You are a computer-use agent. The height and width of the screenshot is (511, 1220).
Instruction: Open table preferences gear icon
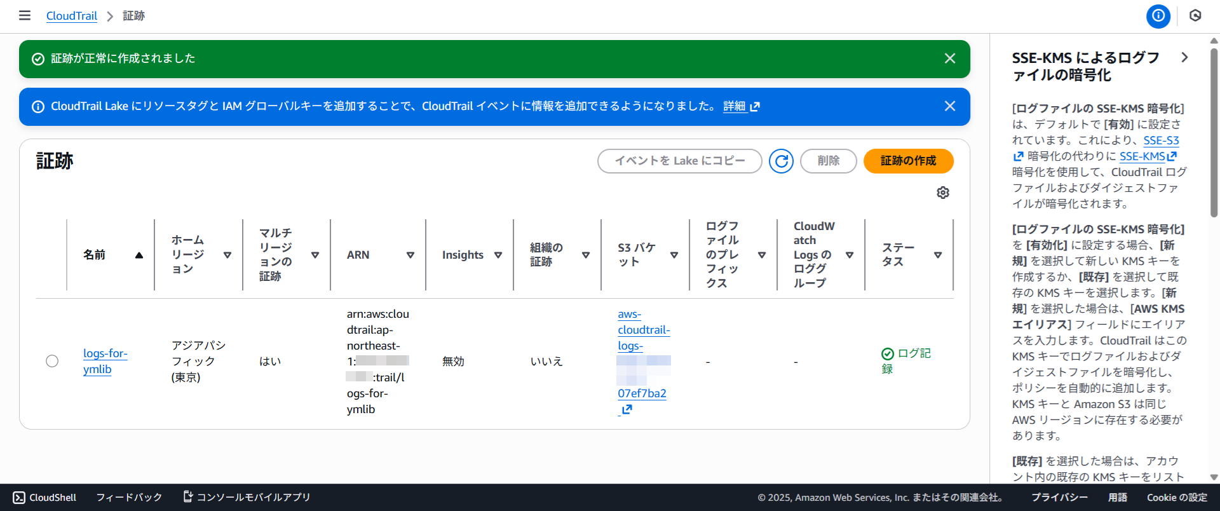943,193
